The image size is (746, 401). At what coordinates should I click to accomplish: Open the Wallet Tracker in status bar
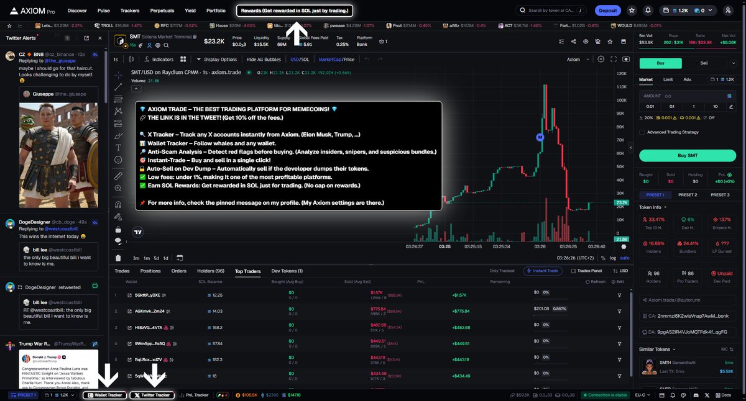104,395
